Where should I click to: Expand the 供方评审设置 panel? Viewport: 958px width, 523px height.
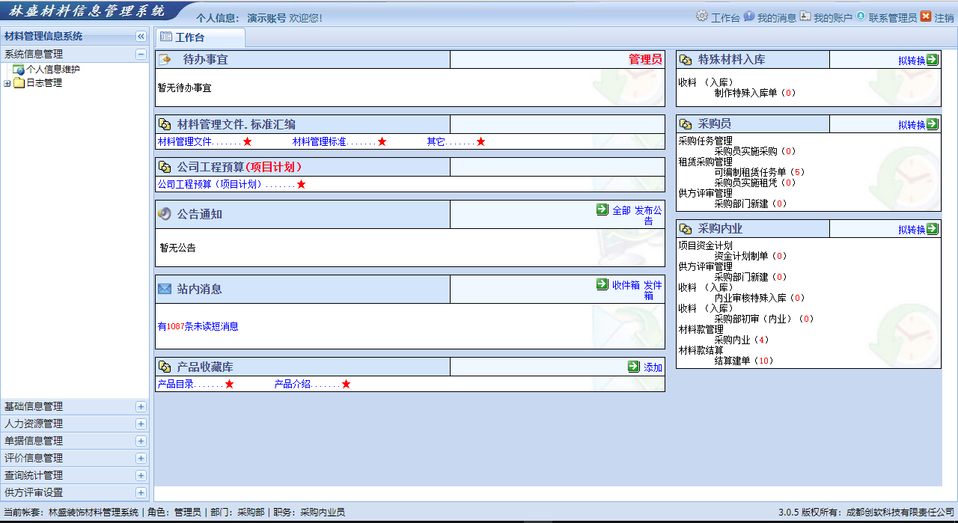[x=140, y=492]
